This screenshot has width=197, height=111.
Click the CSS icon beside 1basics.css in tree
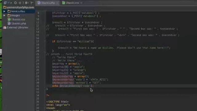[9, 19]
